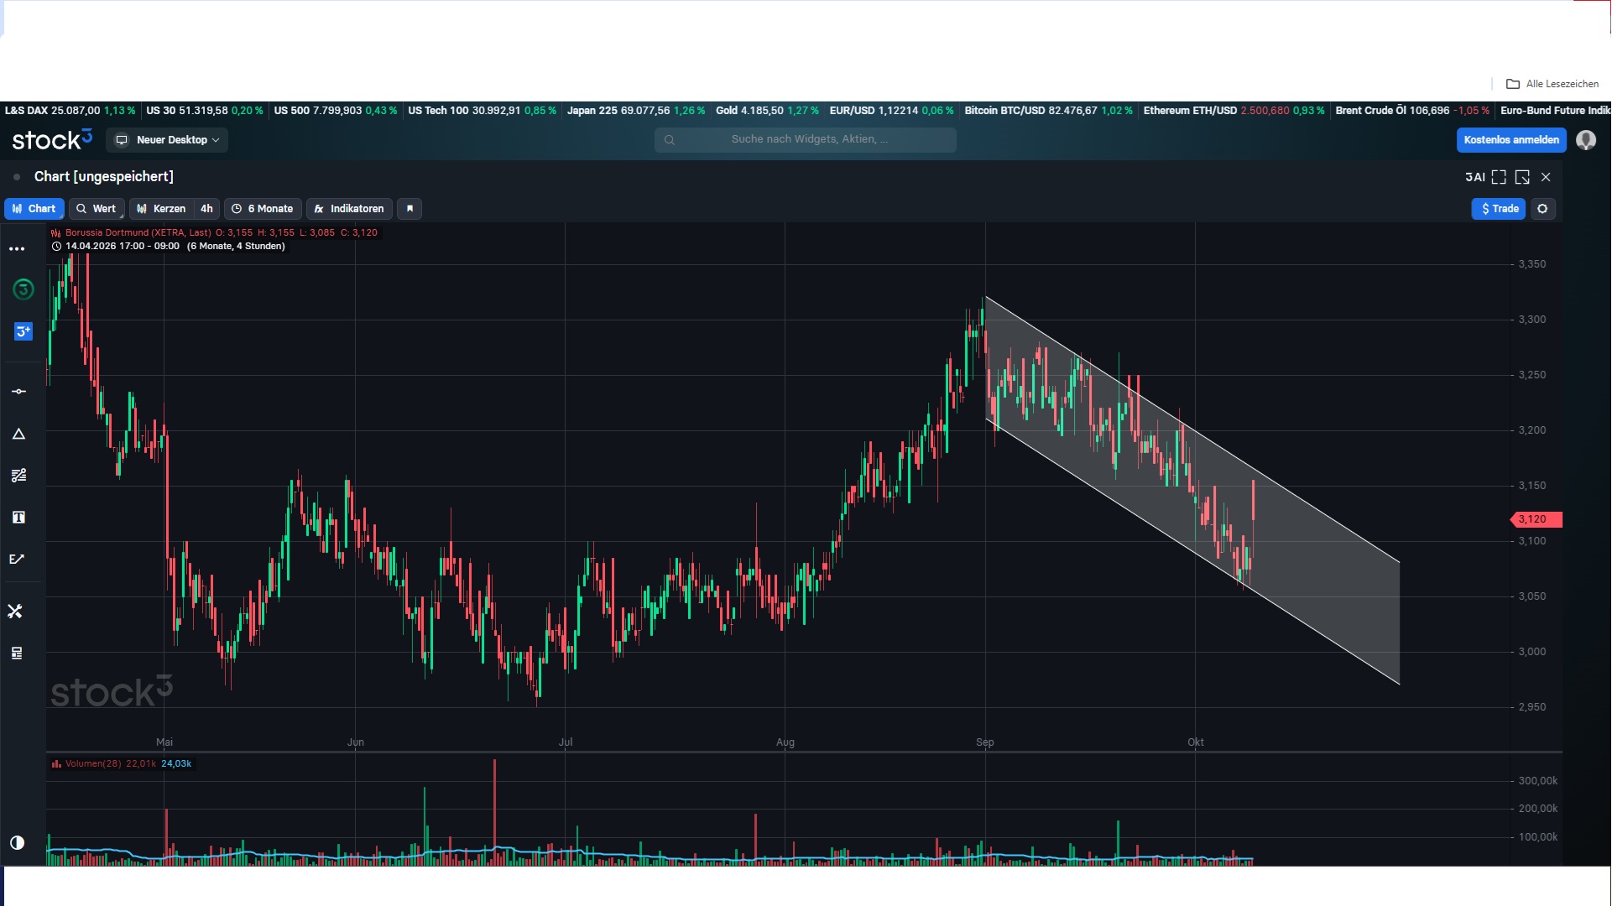This screenshot has height=906, width=1612.
Task: Change the 4h candle interval
Action: (206, 209)
